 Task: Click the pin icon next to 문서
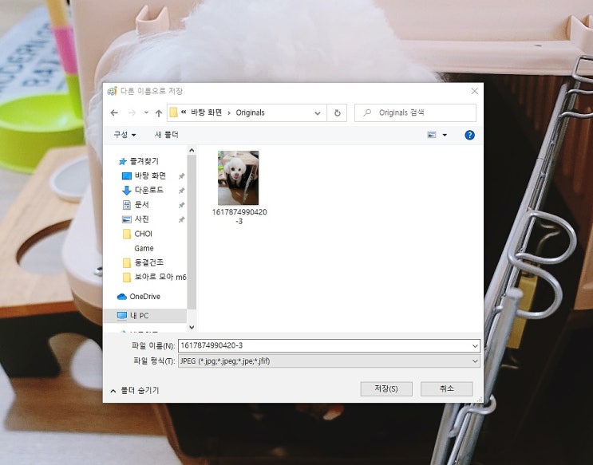181,205
